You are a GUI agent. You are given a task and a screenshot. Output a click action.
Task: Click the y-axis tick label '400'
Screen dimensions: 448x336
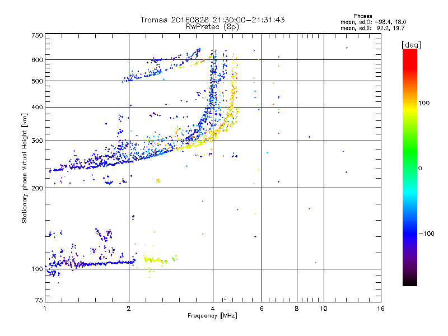(x=37, y=107)
